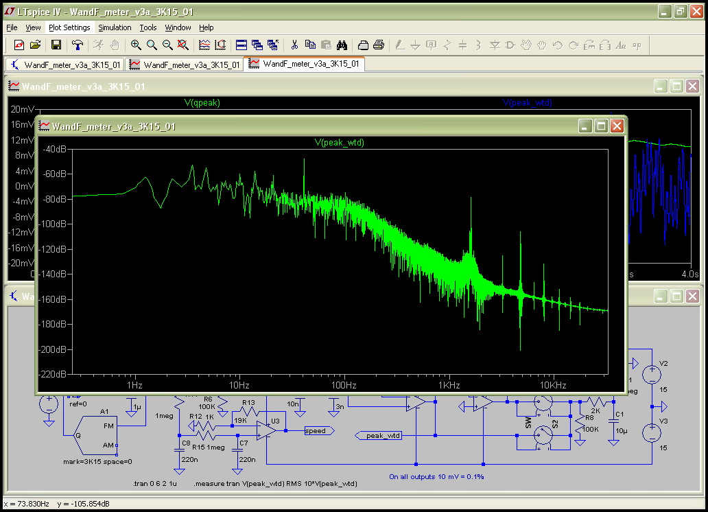Screen dimensions: 708x512
Task: Click the Cut scissors icon
Action: [294, 45]
